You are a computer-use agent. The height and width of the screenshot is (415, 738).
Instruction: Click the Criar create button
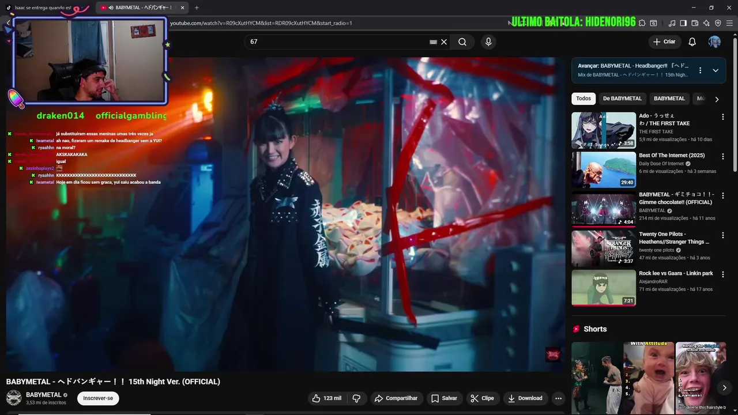(664, 42)
